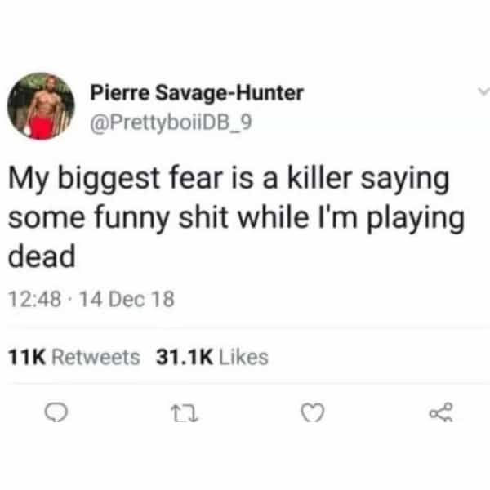490x490 pixels.
Task: Open the share icon for this tweet
Action: click(441, 412)
